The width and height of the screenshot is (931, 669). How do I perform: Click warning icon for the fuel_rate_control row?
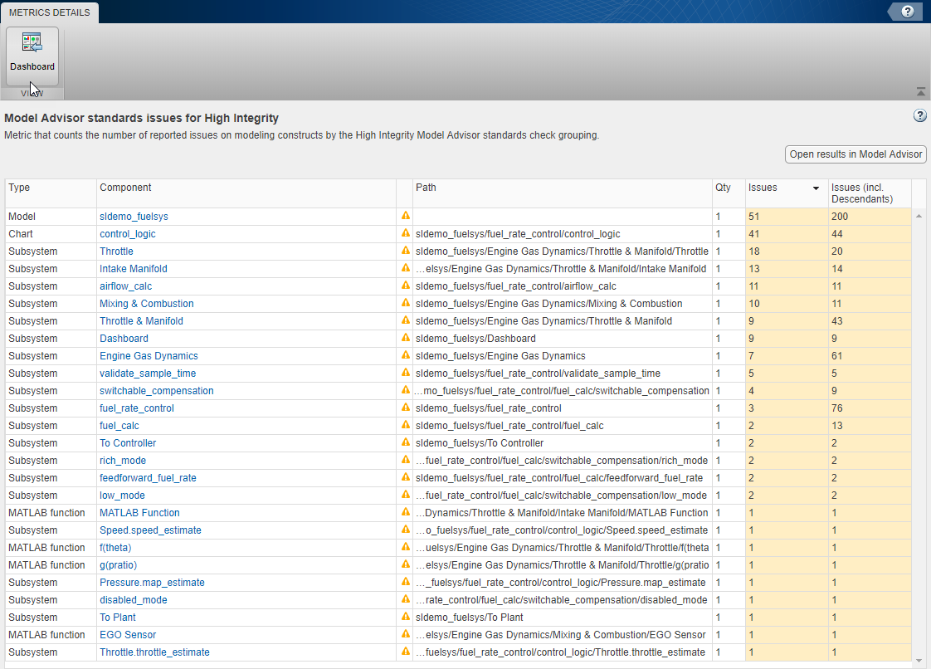point(406,408)
